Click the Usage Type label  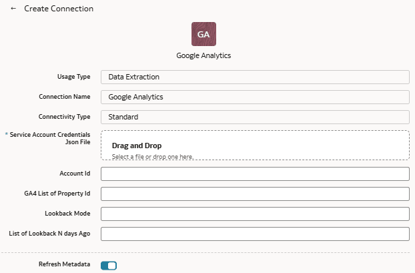tap(74, 77)
